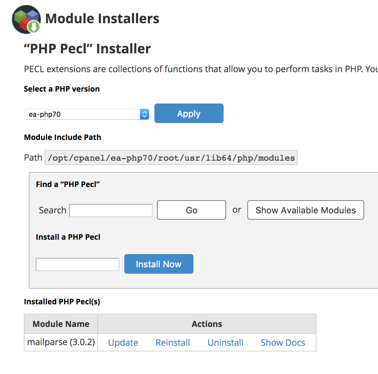This screenshot has width=378, height=374.
Task: Click the blue arrows on the version selector
Action: point(144,114)
